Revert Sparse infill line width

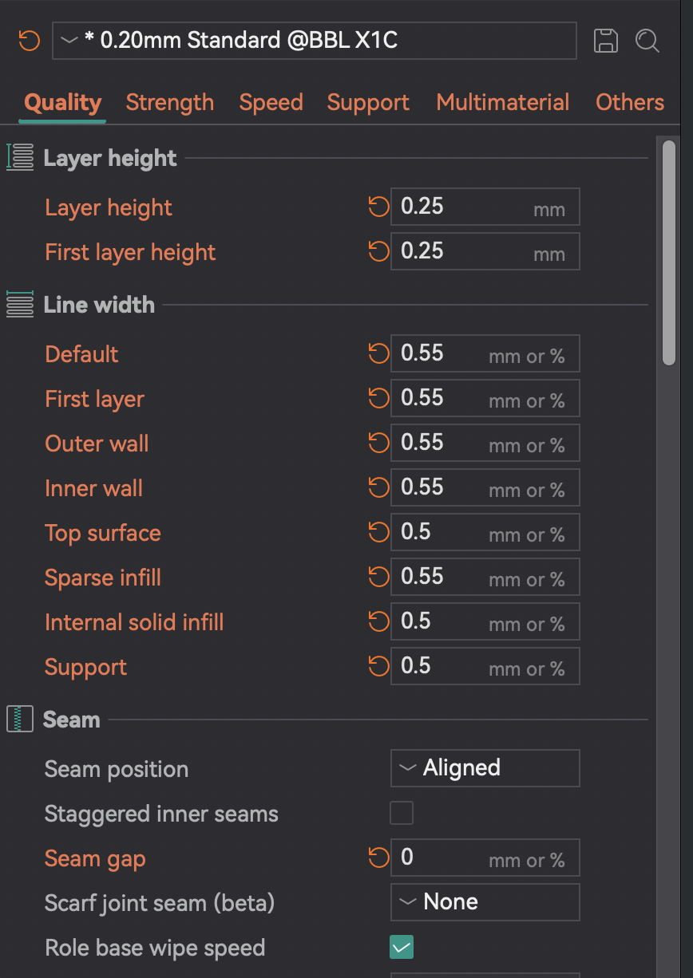378,578
